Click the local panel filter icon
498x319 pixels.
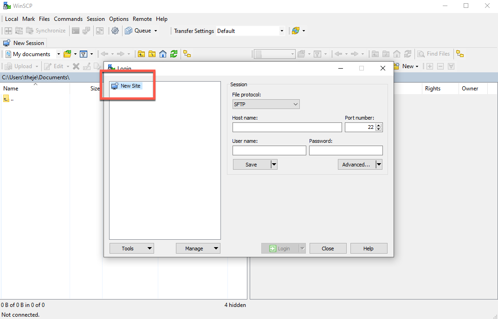(84, 54)
